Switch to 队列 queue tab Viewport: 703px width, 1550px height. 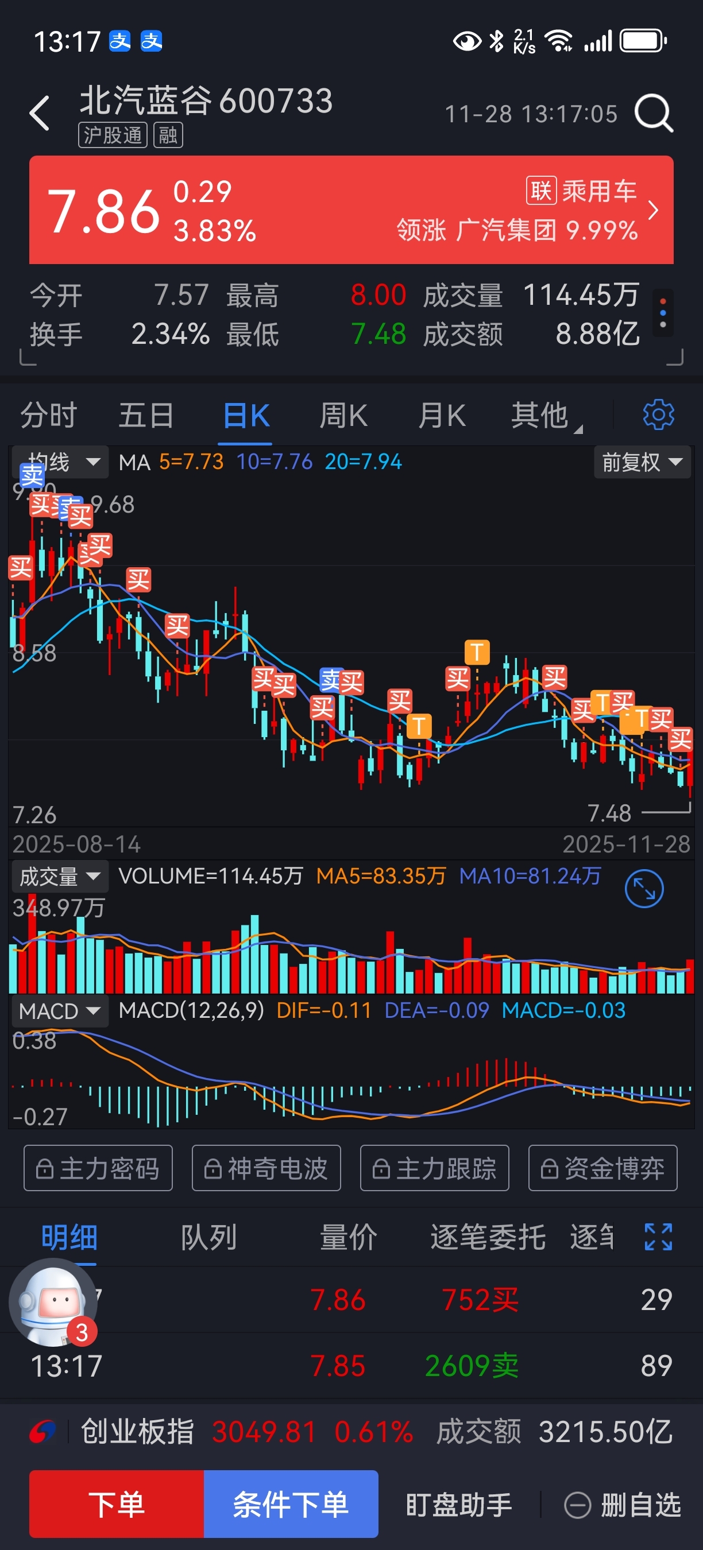(x=209, y=1237)
